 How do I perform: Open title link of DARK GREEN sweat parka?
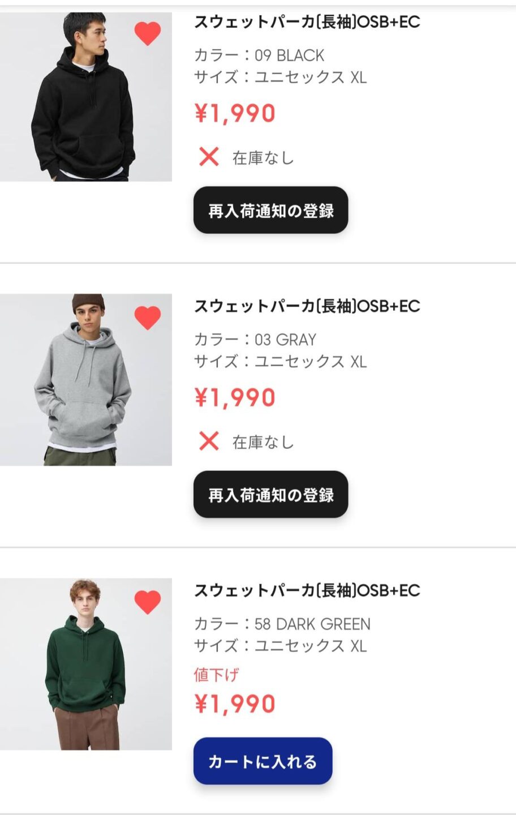(x=307, y=590)
